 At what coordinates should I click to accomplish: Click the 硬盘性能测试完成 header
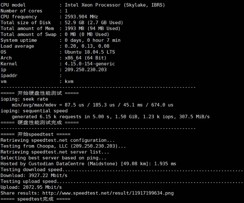coord(40,123)
